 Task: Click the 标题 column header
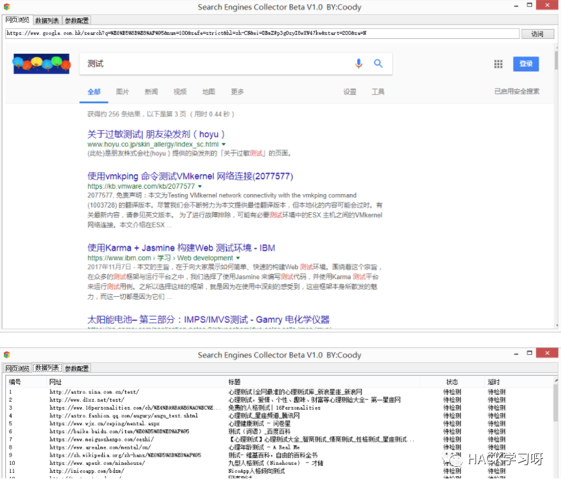coord(235,382)
